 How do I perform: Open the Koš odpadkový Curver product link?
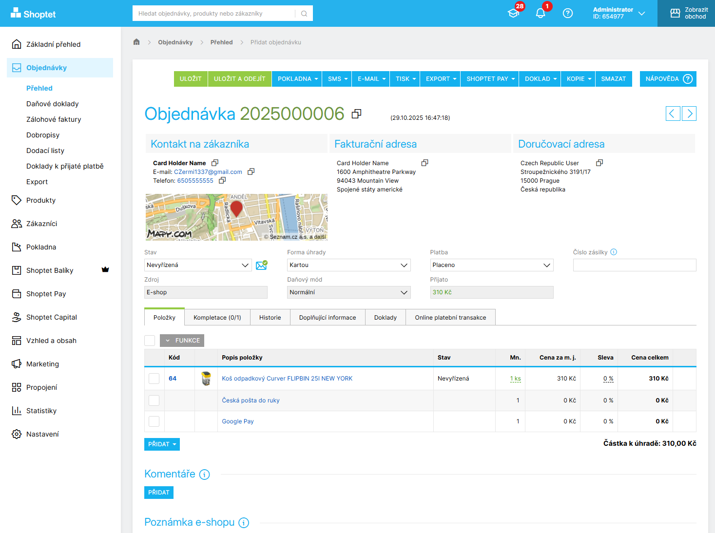click(287, 379)
